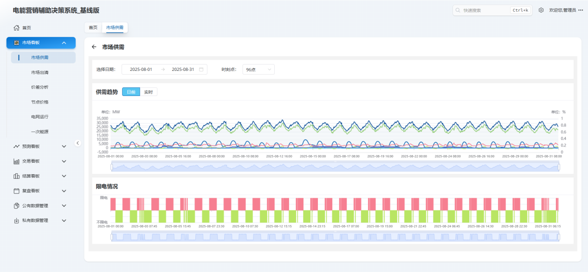Viewport: 588px width, 272px height.
Task: Click the back arrow beside 市场供需 title
Action: point(94,47)
